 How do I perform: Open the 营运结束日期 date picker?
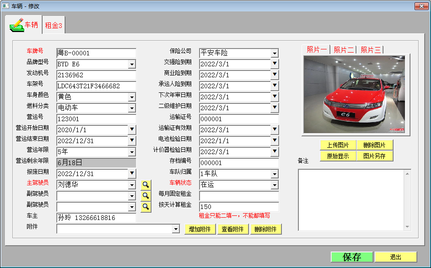(x=132, y=141)
